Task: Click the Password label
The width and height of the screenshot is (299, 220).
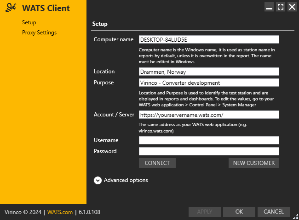Action: [x=105, y=151]
